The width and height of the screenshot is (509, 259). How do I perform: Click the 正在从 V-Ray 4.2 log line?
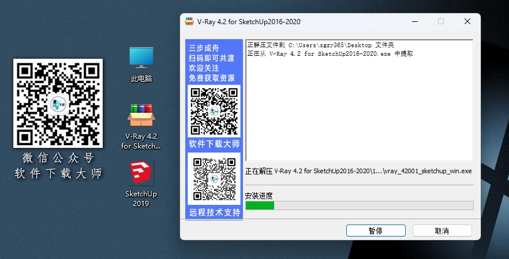pos(330,54)
